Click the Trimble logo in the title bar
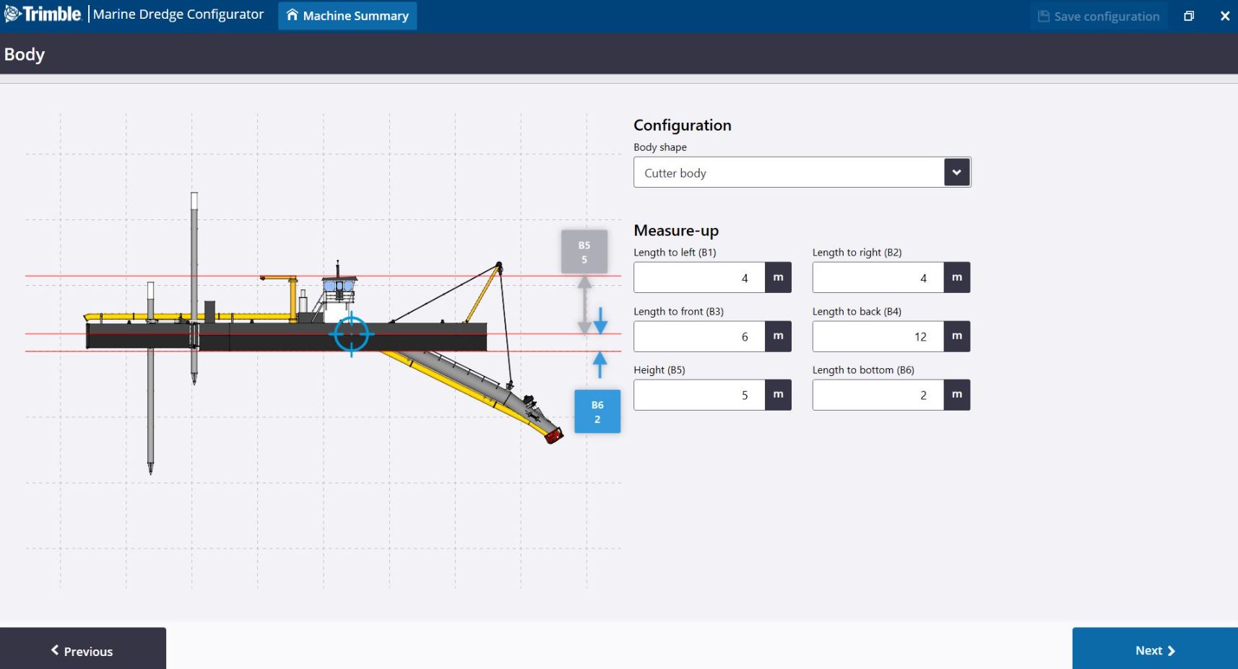This screenshot has width=1238, height=669. (43, 14)
